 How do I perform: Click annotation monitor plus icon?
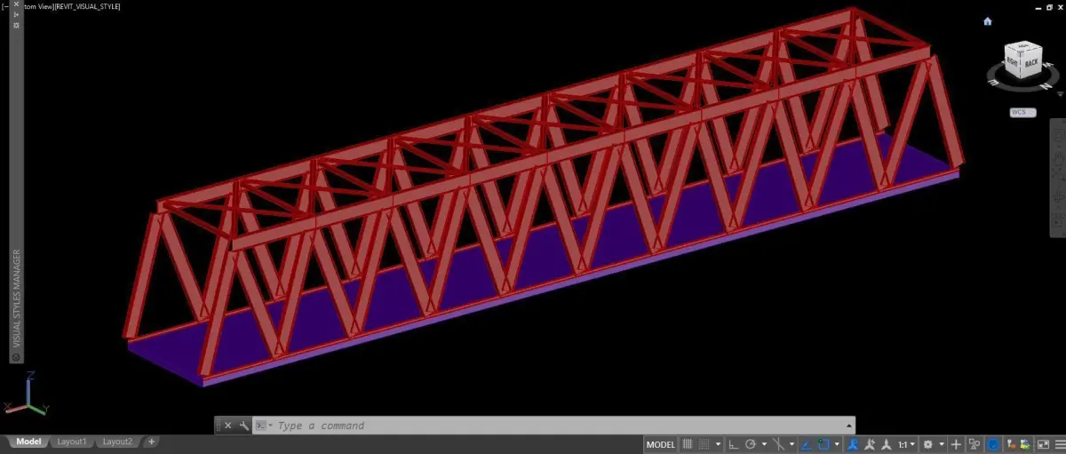click(956, 444)
